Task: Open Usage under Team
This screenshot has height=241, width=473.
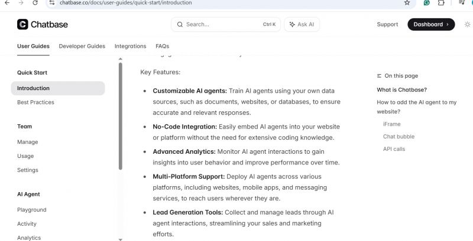Action: coord(25,156)
